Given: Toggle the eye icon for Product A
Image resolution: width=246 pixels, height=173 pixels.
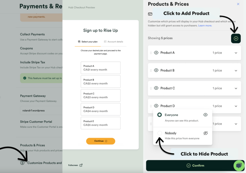Looking at the screenshot, I should coord(156,53).
